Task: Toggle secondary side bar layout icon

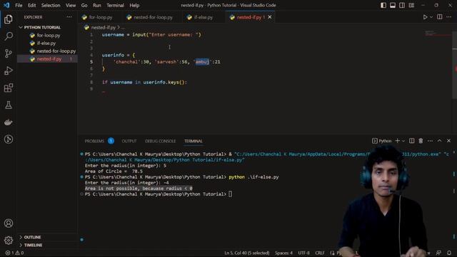Action: pyautogui.click(x=402, y=5)
